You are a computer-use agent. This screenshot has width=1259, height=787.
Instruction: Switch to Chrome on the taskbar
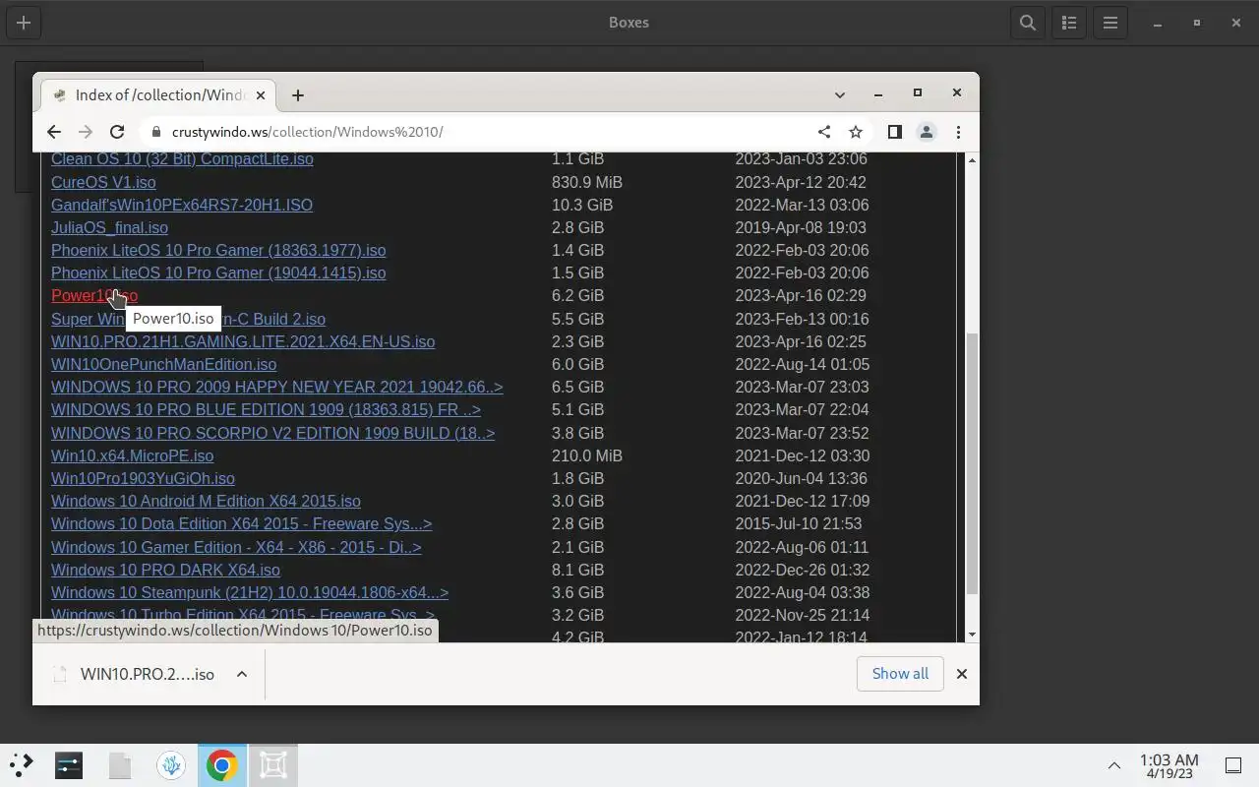pos(222,764)
